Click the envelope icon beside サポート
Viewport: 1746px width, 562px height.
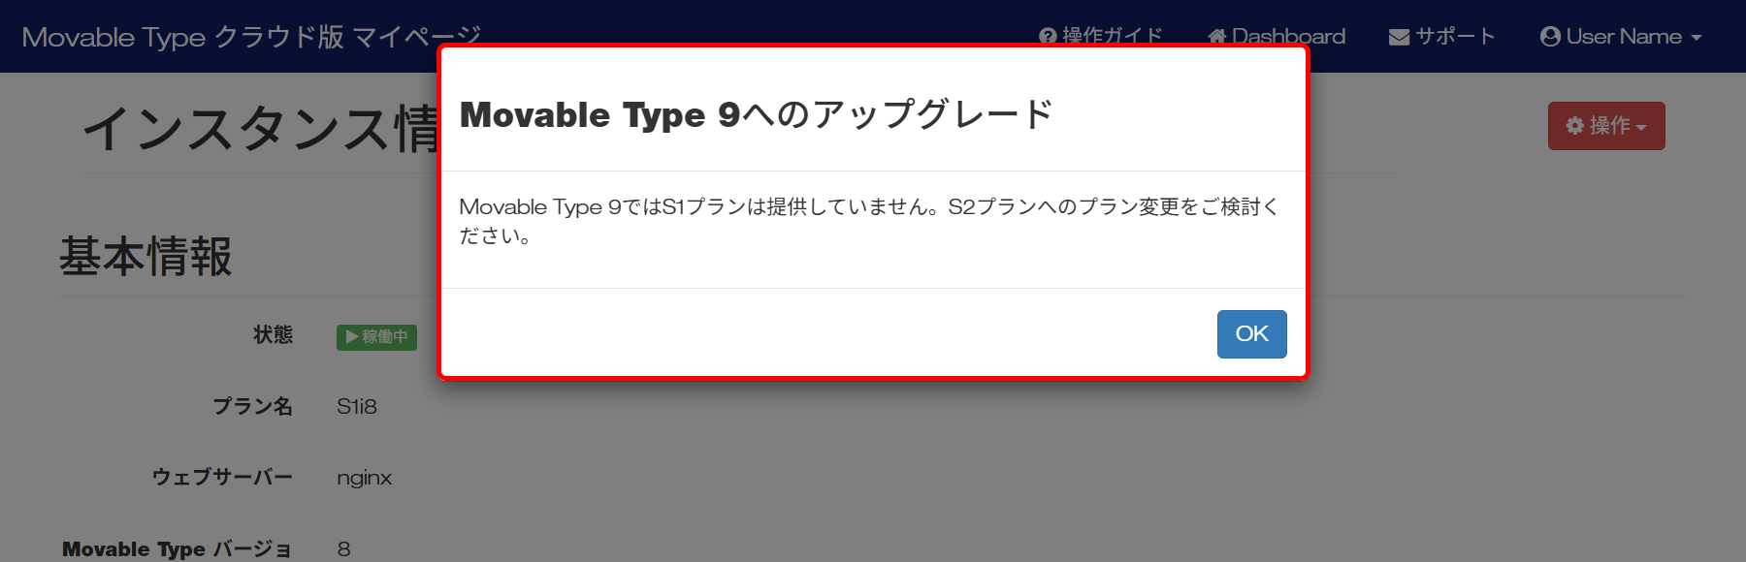click(x=1399, y=38)
